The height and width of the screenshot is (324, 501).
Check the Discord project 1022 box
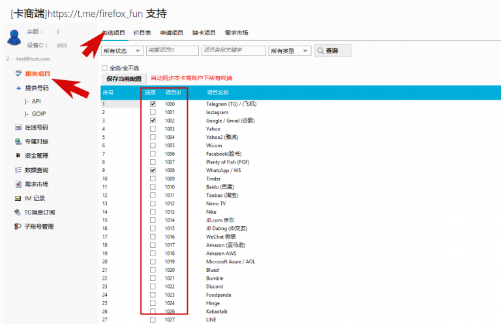click(153, 286)
